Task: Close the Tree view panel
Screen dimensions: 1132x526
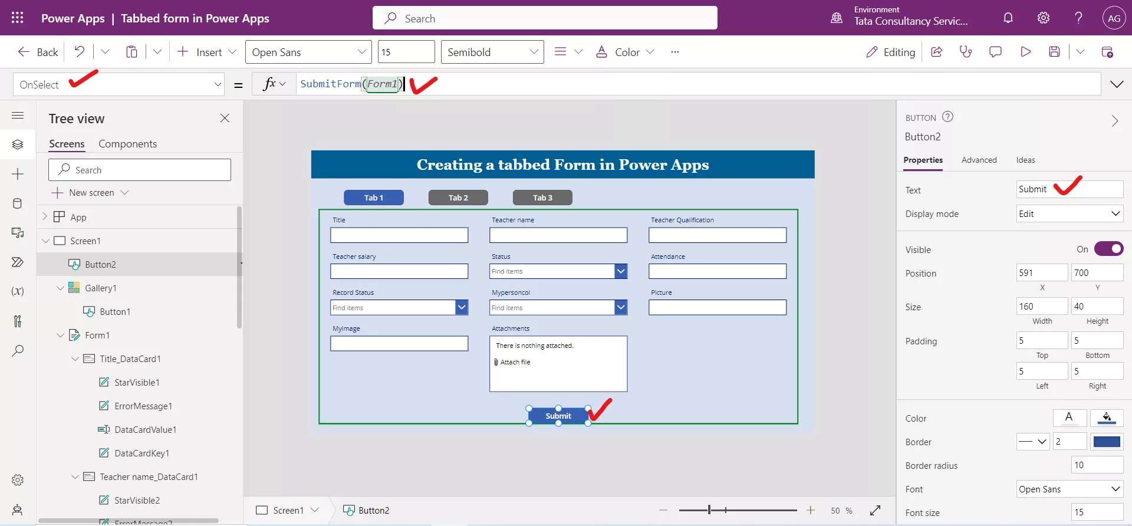Action: tap(225, 118)
